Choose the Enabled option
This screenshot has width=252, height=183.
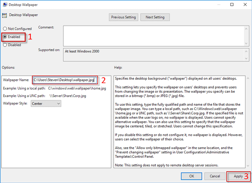[x=5, y=37]
